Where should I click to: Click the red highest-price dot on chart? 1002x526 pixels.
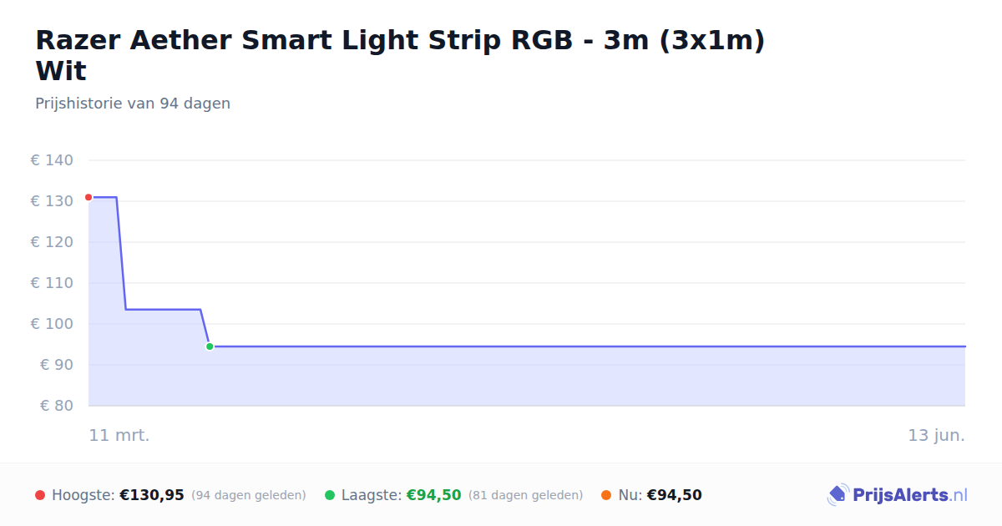pyautogui.click(x=89, y=197)
